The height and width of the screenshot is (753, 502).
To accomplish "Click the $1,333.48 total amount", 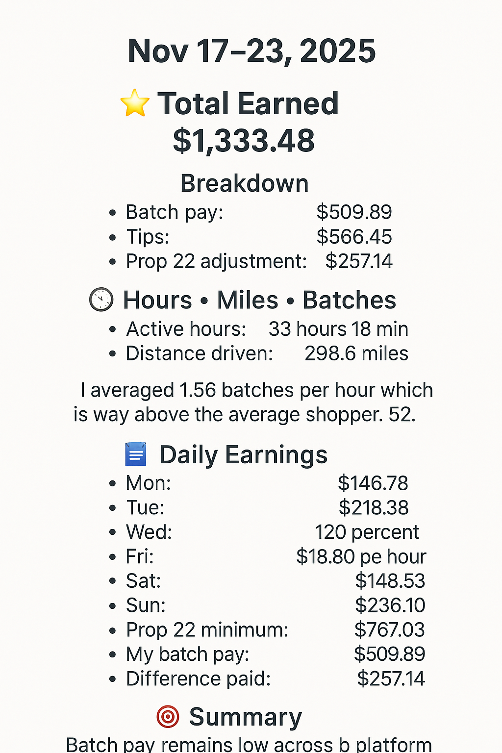I will tap(244, 141).
